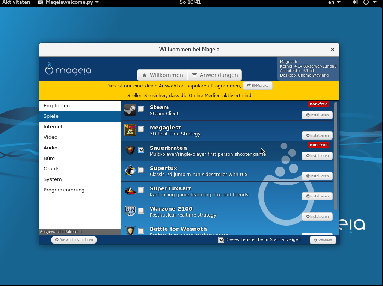The image size is (383, 286).
Task: Open the power system menu dropdown
Action: point(369,2)
